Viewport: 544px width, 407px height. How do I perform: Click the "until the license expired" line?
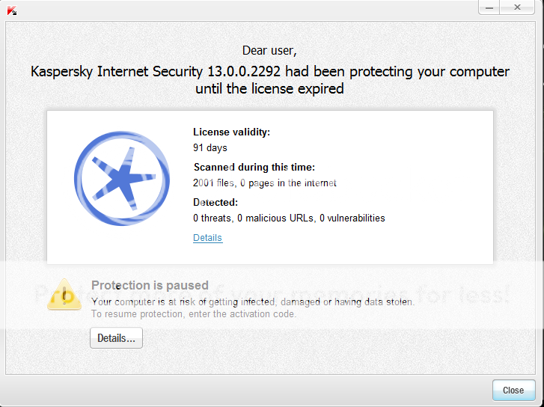tap(269, 89)
